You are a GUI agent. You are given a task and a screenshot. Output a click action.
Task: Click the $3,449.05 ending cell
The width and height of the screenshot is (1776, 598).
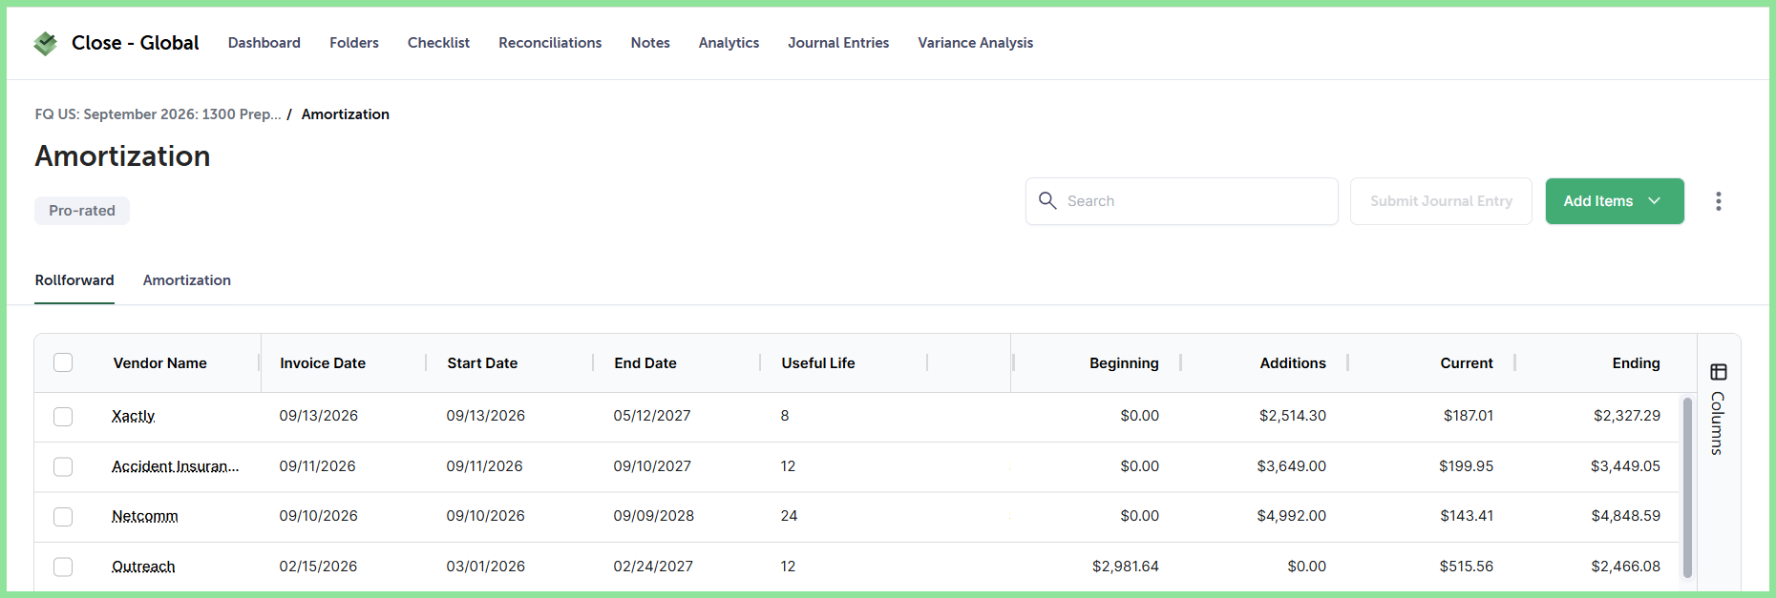tap(1625, 466)
